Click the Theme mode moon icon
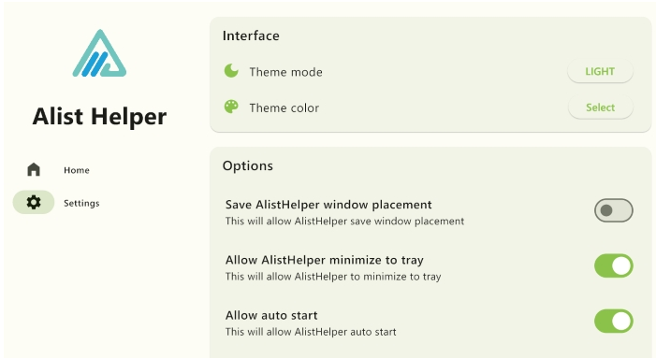656x358 pixels. coord(231,71)
